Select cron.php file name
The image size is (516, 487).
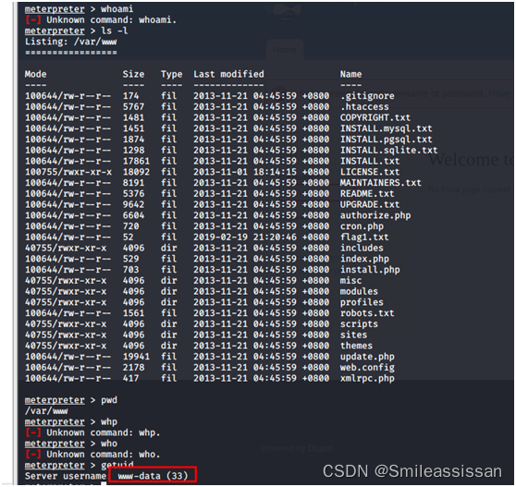pyautogui.click(x=362, y=226)
